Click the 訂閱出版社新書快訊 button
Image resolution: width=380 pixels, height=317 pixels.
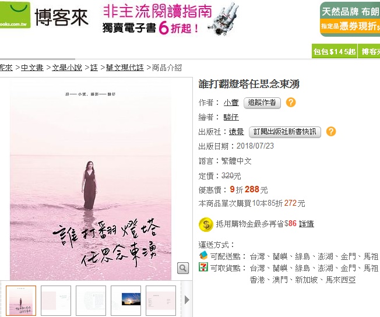click(285, 132)
